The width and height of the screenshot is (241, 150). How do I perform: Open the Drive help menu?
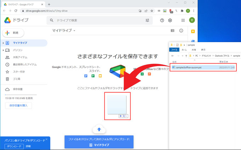click(162, 20)
